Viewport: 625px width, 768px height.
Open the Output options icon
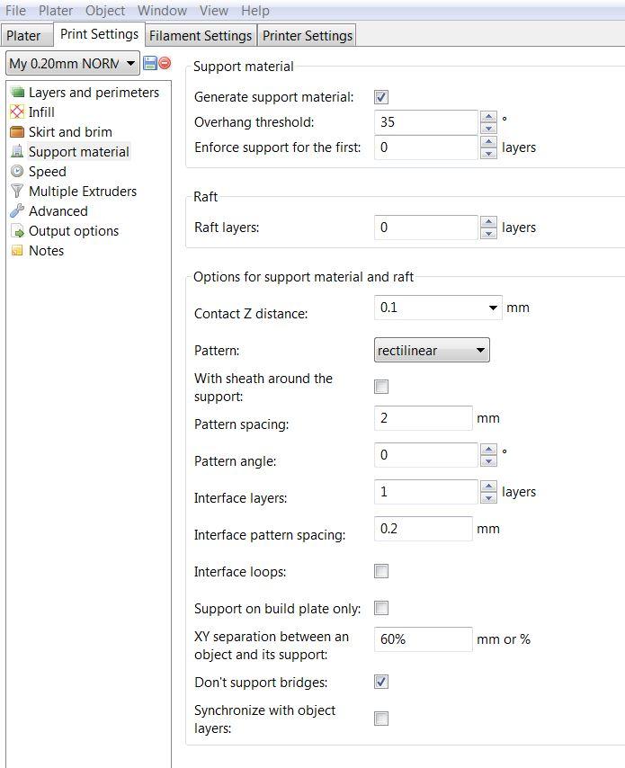pos(17,231)
